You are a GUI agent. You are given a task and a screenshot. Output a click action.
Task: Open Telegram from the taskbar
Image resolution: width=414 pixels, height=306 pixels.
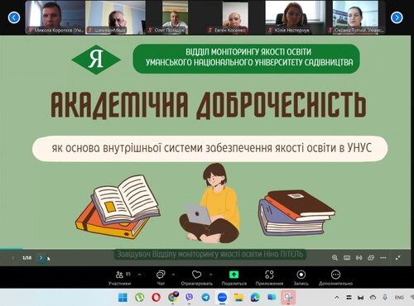205,298
